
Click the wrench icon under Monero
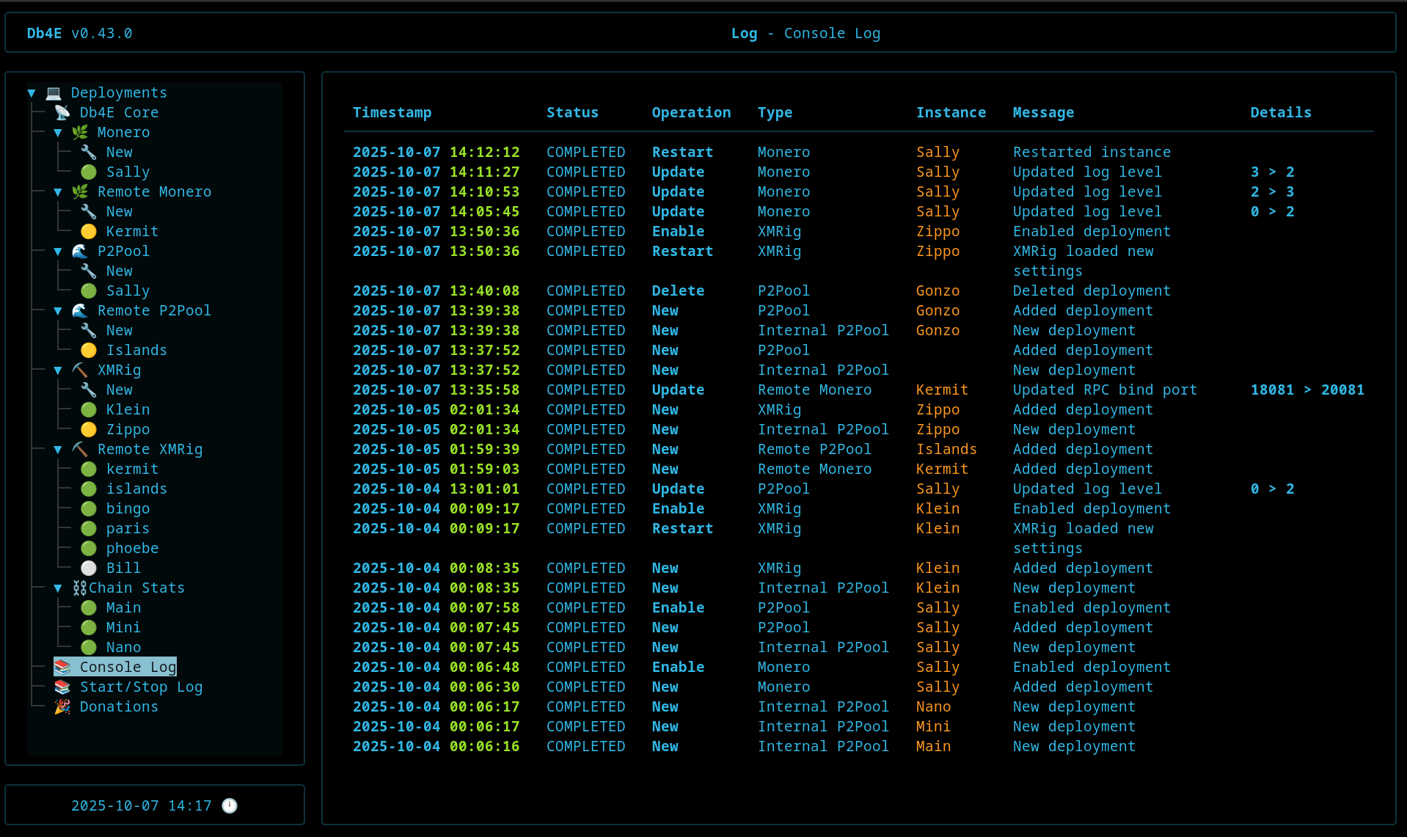[89, 152]
